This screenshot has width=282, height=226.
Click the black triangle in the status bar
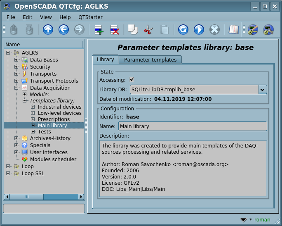coord(244,220)
